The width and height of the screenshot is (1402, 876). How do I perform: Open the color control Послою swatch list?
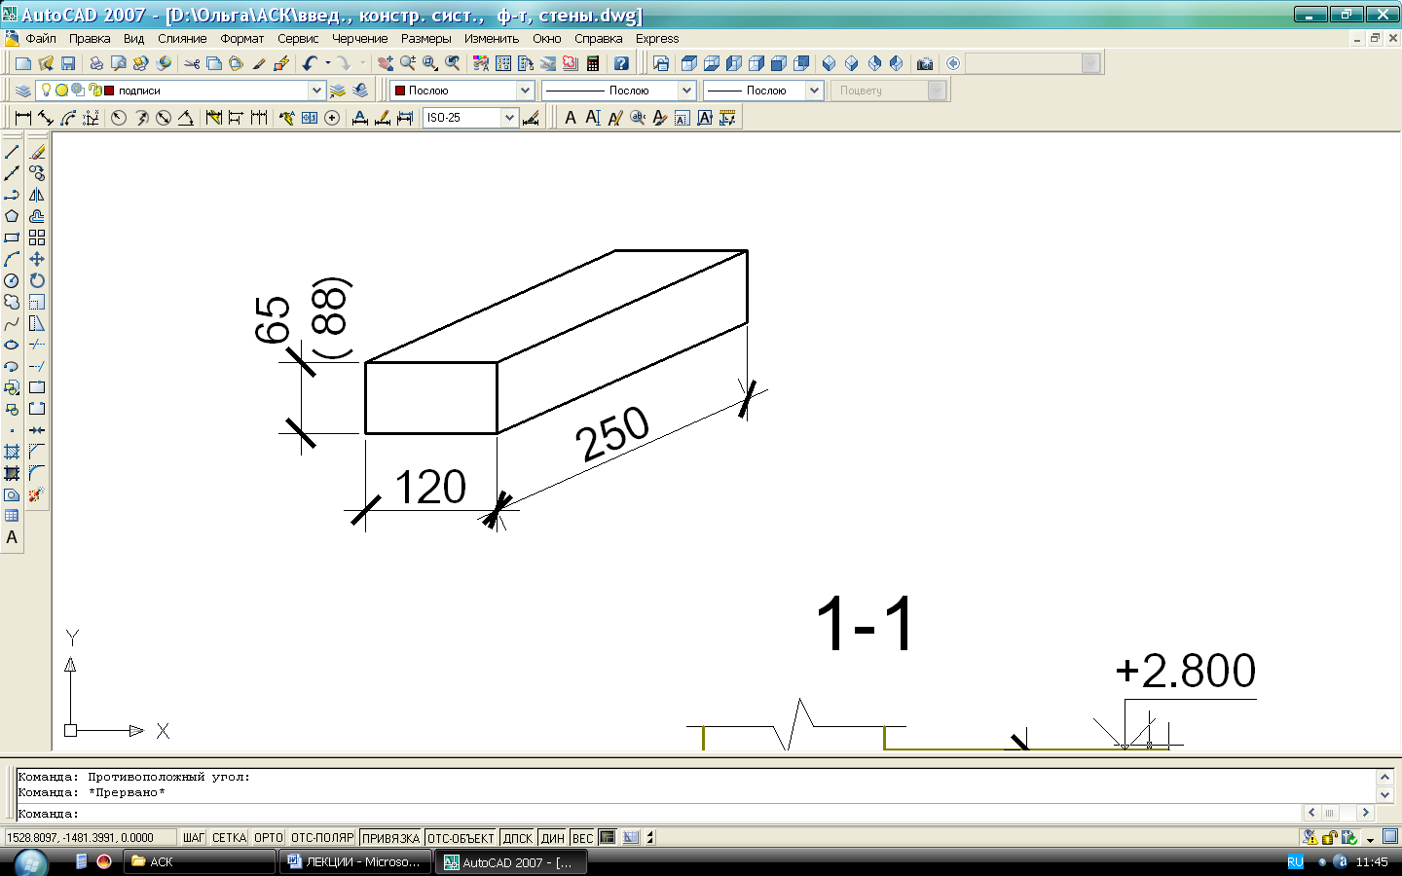point(525,91)
